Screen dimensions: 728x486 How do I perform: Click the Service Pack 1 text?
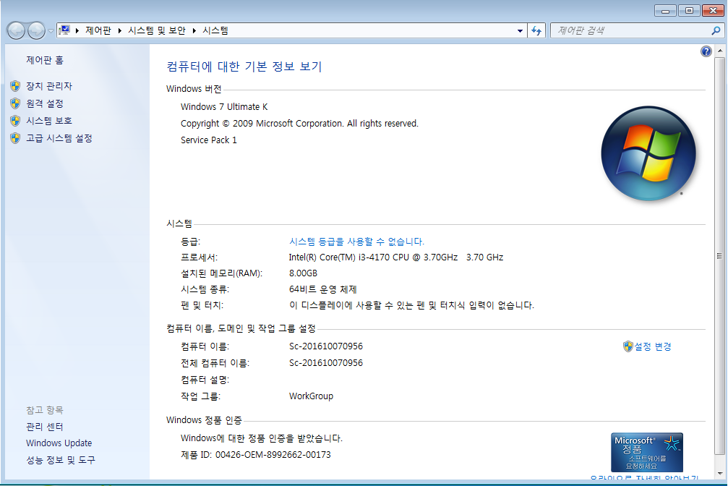208,140
